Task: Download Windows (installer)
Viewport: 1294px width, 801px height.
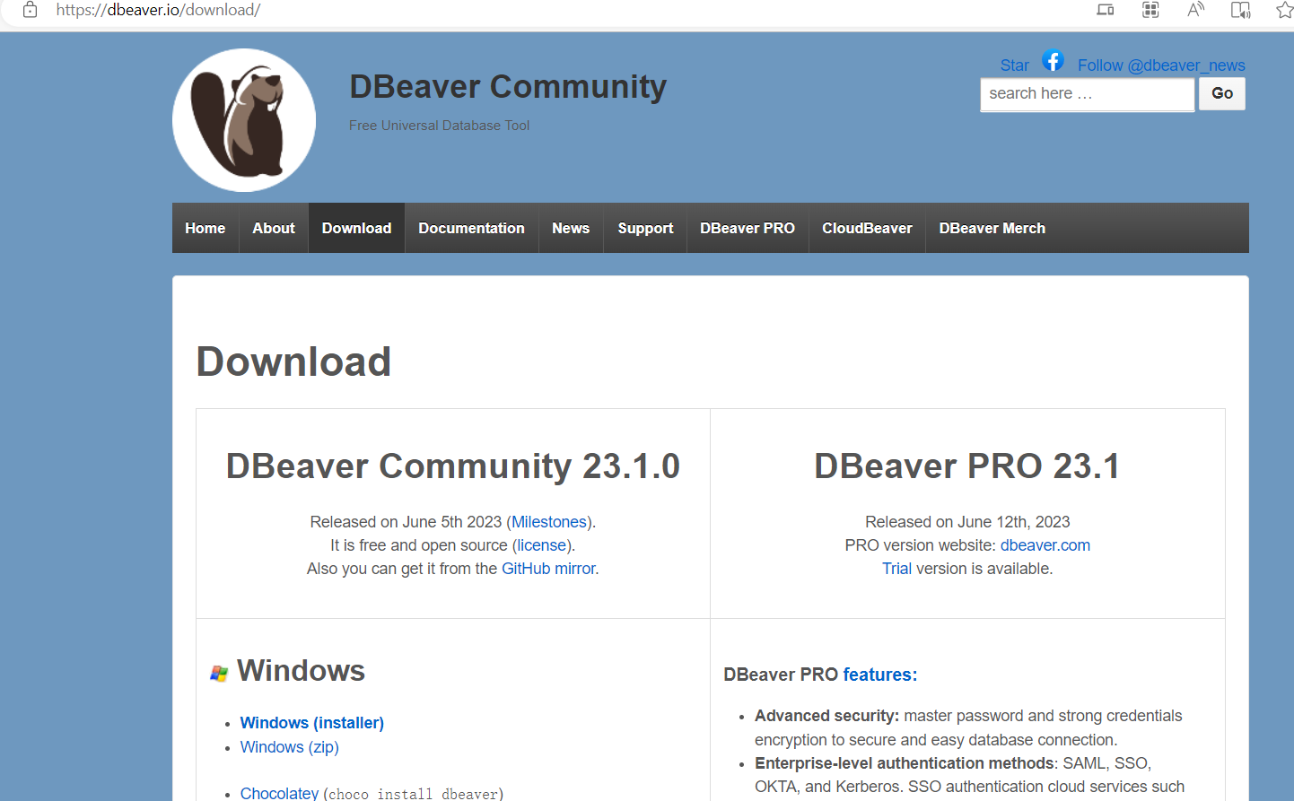Action: pos(312,723)
